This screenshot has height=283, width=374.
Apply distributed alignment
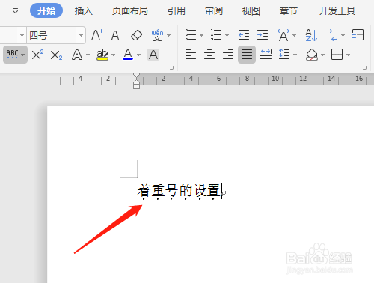coord(266,54)
